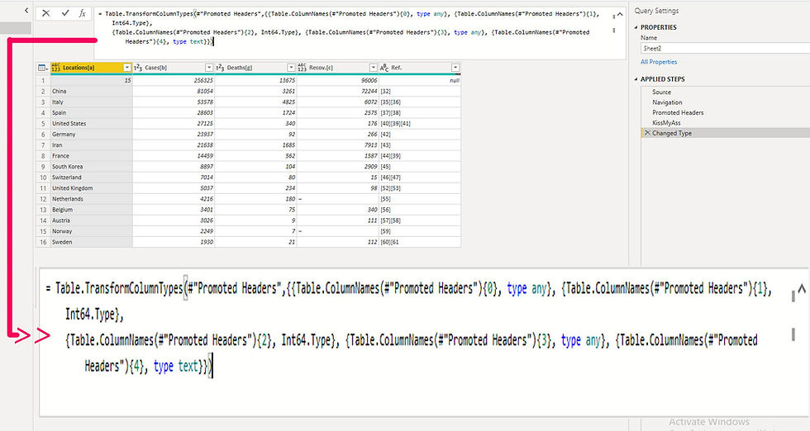Viewport: 810px width, 431px height.
Task: Select reference cell [57][58]
Action: click(x=420, y=220)
